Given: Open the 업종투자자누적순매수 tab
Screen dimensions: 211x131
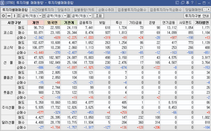Looking at the screenshot, I should pos(166,10).
